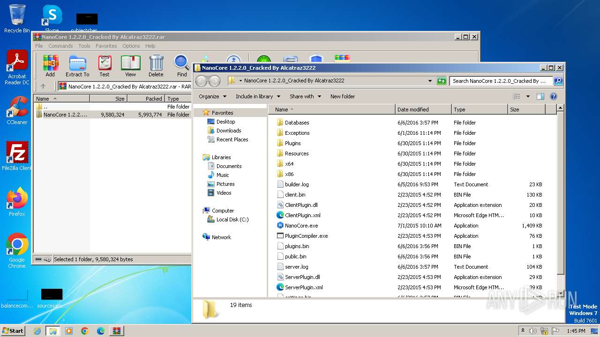Image resolution: width=600 pixels, height=337 pixels.
Task: Sort by Type column in Explorer
Action: pos(480,110)
